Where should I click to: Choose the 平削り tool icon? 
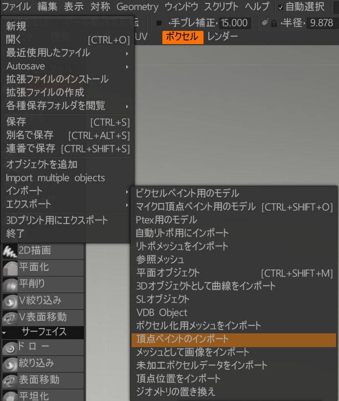click(x=10, y=284)
